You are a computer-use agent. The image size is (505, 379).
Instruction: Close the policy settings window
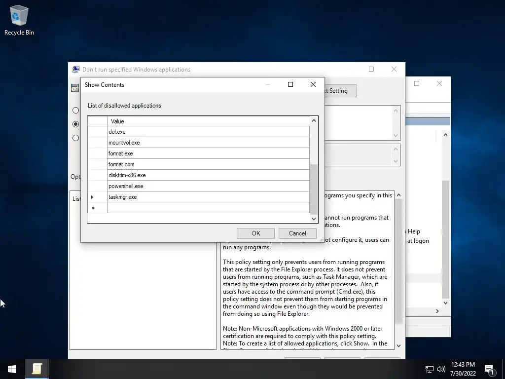(394, 69)
